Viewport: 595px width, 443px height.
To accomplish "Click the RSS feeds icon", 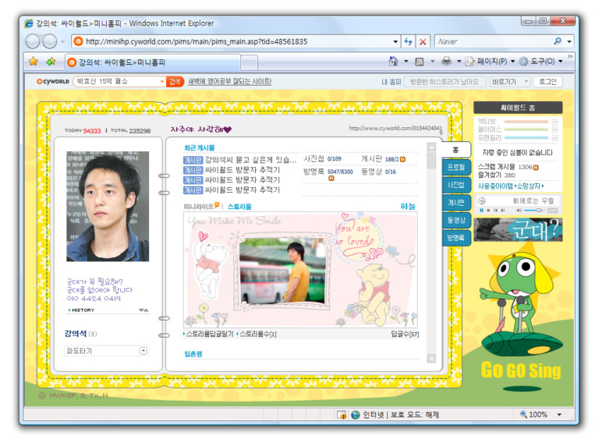I will (420, 62).
